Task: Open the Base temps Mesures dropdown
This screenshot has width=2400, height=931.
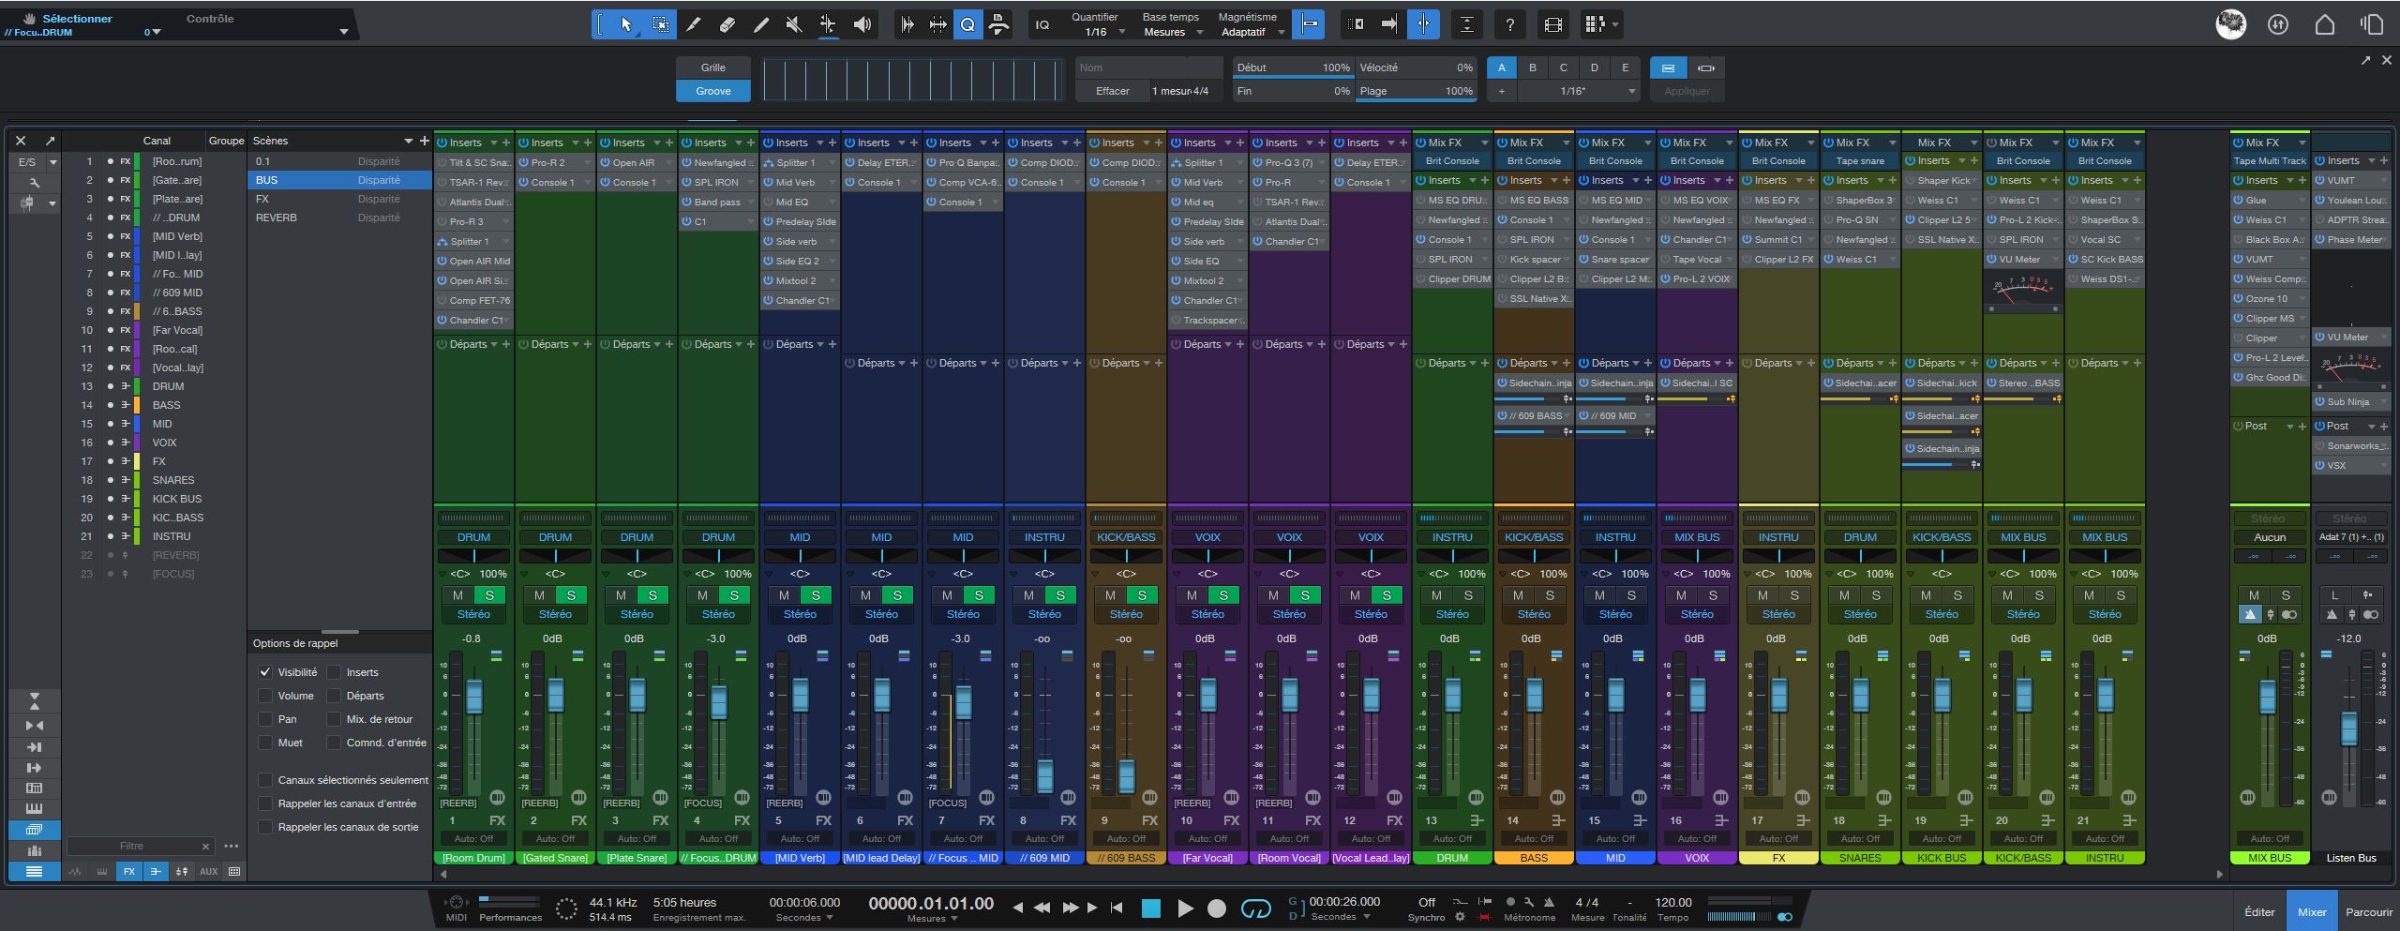Action: pos(1172,32)
